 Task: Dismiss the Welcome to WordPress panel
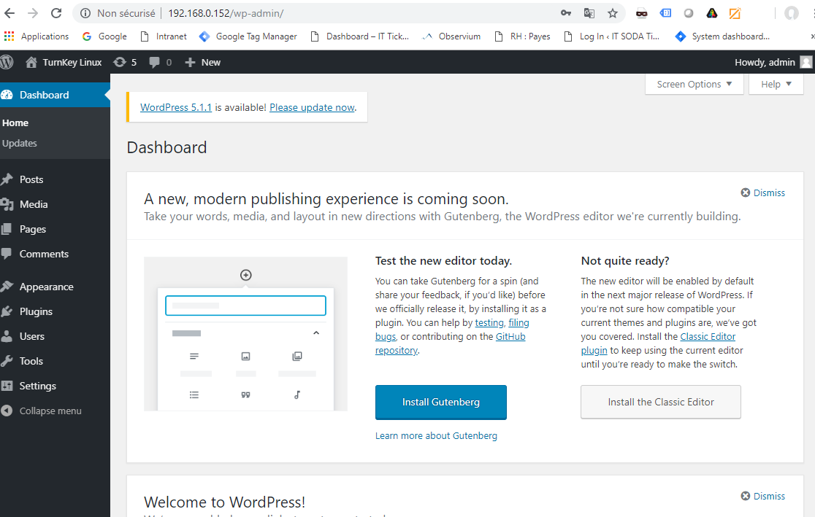[763, 497]
